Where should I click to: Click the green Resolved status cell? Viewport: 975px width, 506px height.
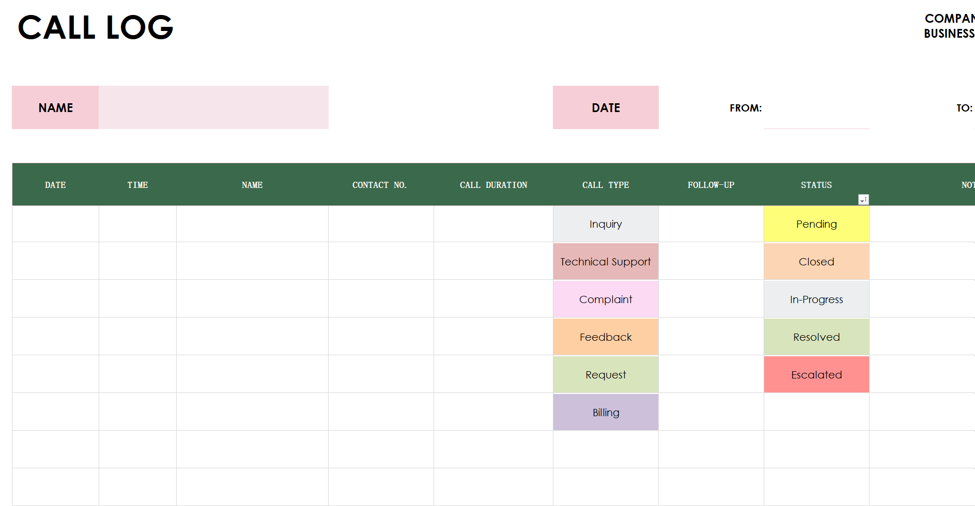(816, 337)
